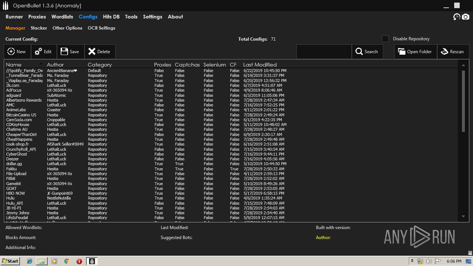
Task: Select the 2k.com config row
Action: point(231,85)
